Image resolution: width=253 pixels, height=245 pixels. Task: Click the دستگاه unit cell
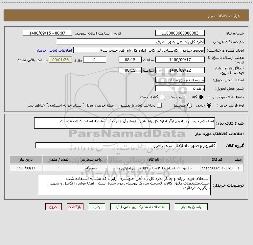91,168
